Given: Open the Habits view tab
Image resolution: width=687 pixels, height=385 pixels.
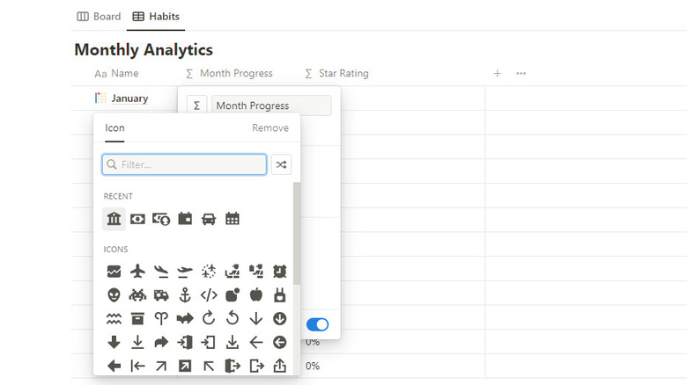Looking at the screenshot, I should point(156,17).
